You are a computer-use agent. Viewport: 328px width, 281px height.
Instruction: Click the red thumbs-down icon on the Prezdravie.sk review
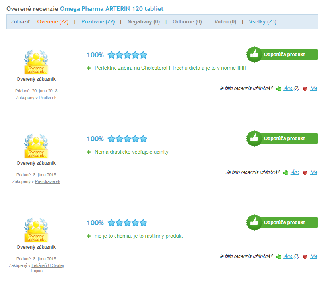(x=305, y=172)
